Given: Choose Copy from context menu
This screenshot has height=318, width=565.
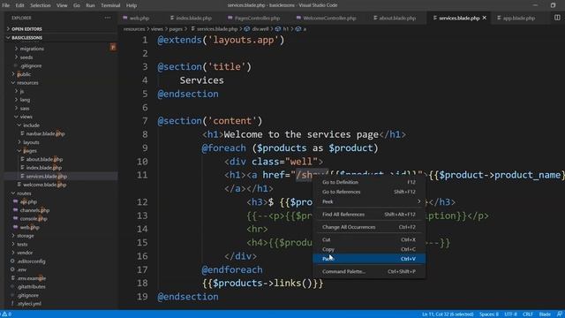Looking at the screenshot, I should [x=369, y=249].
